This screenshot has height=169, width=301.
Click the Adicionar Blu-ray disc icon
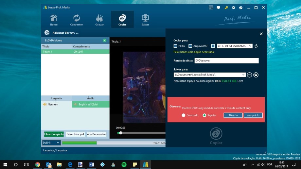[47, 33]
